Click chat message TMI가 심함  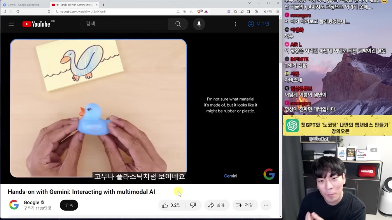pos(295,65)
